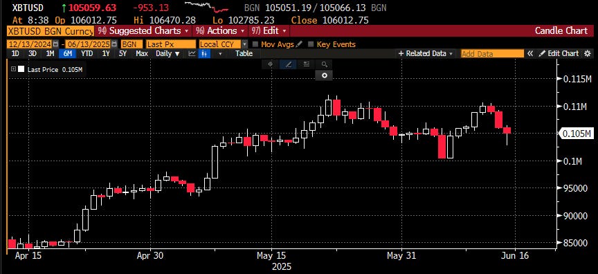
Task: Enable the Key Events checkbox
Action: coord(311,44)
